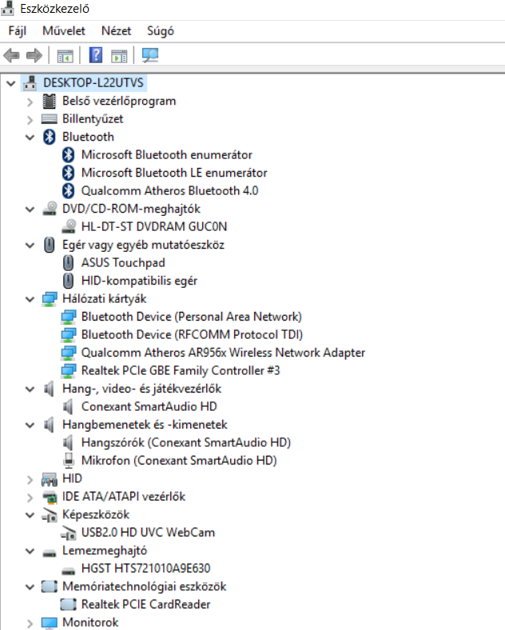Click the network icon of Hálózati kártyák
Image resolution: width=505 pixels, height=630 pixels.
(50, 299)
